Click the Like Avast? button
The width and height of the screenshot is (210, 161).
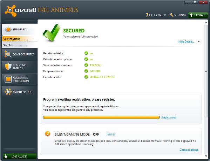tap(20, 156)
